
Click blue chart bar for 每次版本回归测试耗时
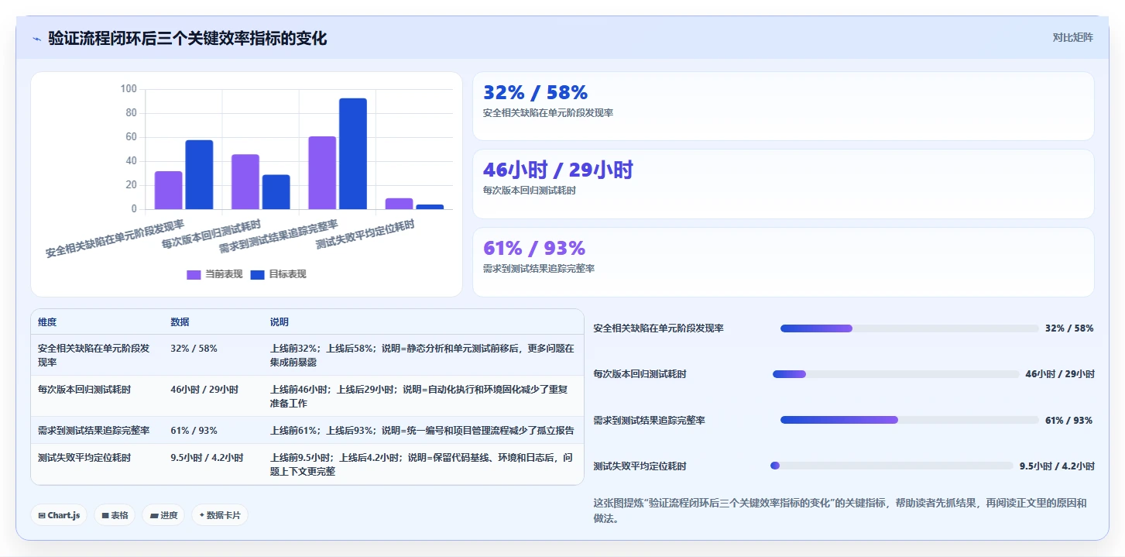tap(276, 192)
